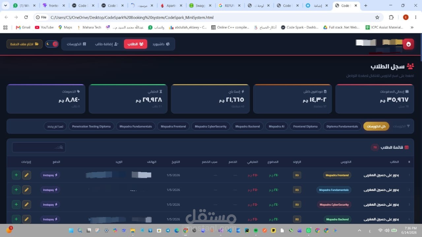Open Windows taskbar search

click(80, 230)
